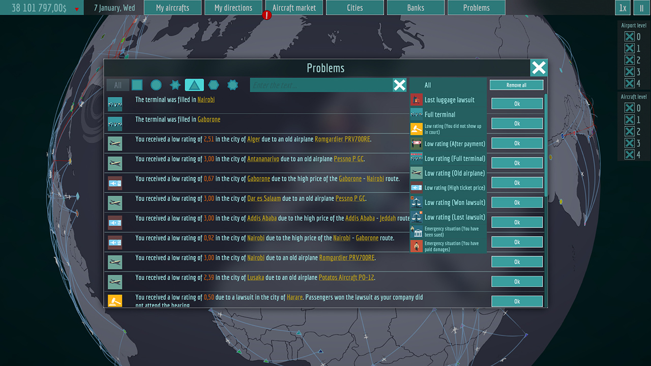This screenshot has width=651, height=366.
Task: Select the six-pointed star filter icon
Action: [x=175, y=85]
